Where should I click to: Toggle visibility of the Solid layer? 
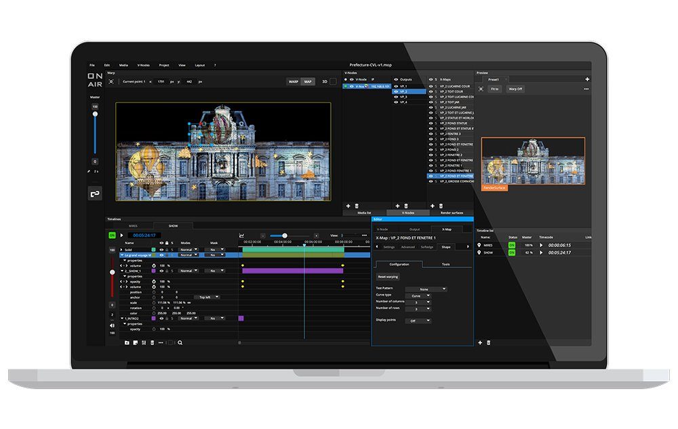coord(161,250)
